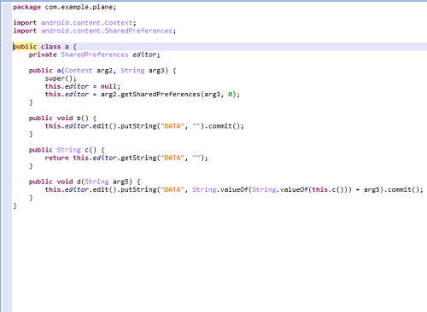Select the android.content.Context import path
427x312 pixels.
87,23
